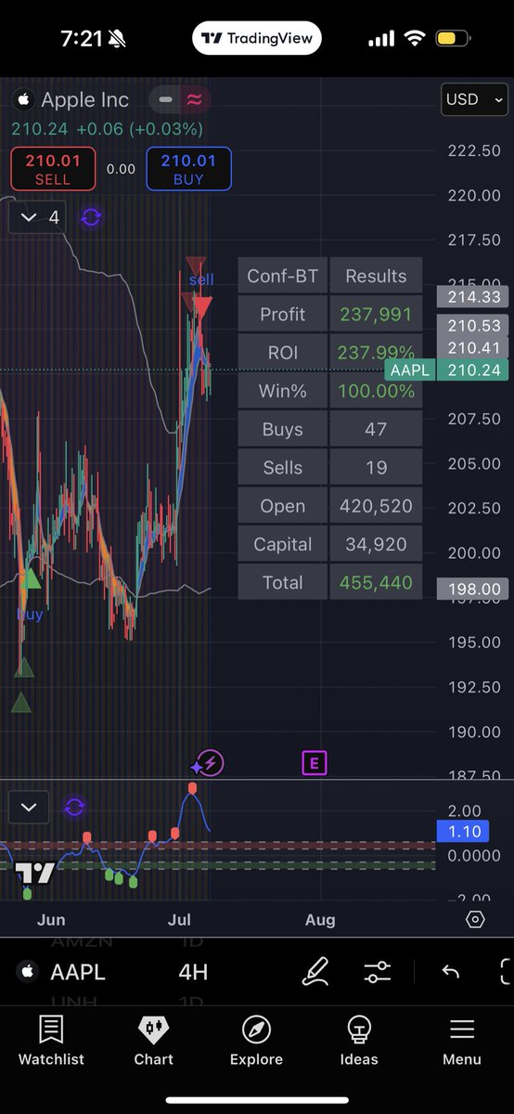The height and width of the screenshot is (1114, 514).
Task: Tap the AAPL price label 210.24
Action: [x=446, y=370]
